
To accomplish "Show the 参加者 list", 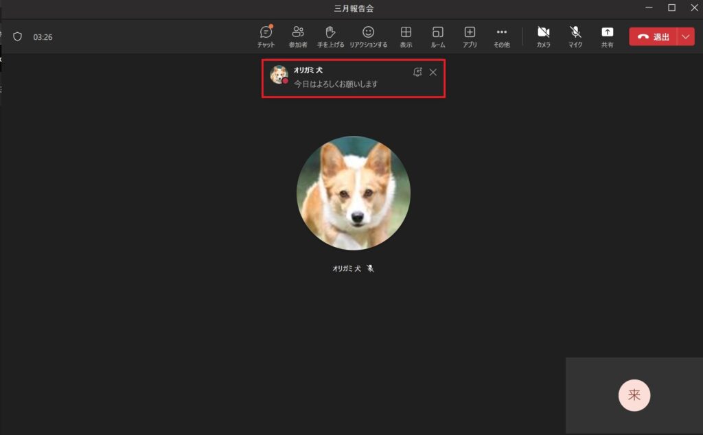I will (298, 36).
